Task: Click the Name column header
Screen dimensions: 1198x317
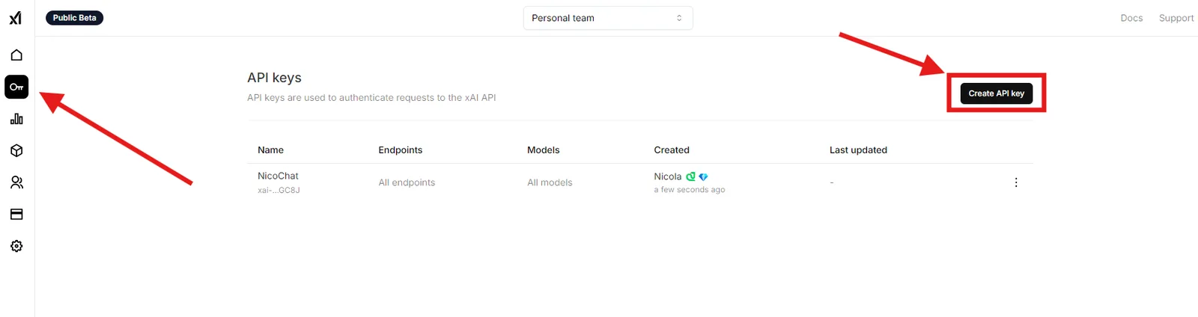Action: [270, 150]
